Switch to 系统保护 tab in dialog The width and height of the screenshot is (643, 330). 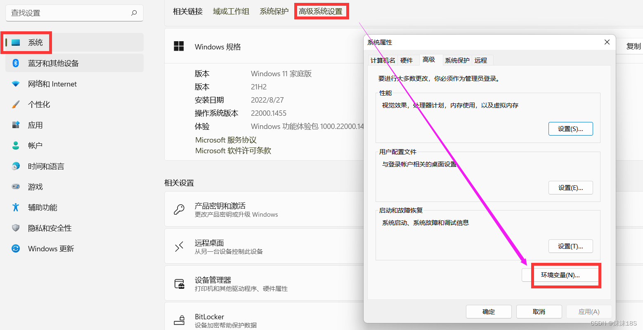[457, 60]
